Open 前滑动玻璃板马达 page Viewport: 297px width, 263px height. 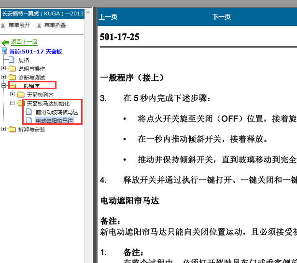[57, 112]
